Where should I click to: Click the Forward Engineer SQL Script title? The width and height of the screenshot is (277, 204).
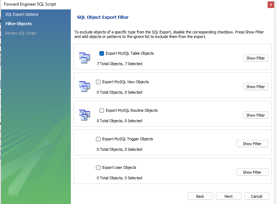click(30, 4)
